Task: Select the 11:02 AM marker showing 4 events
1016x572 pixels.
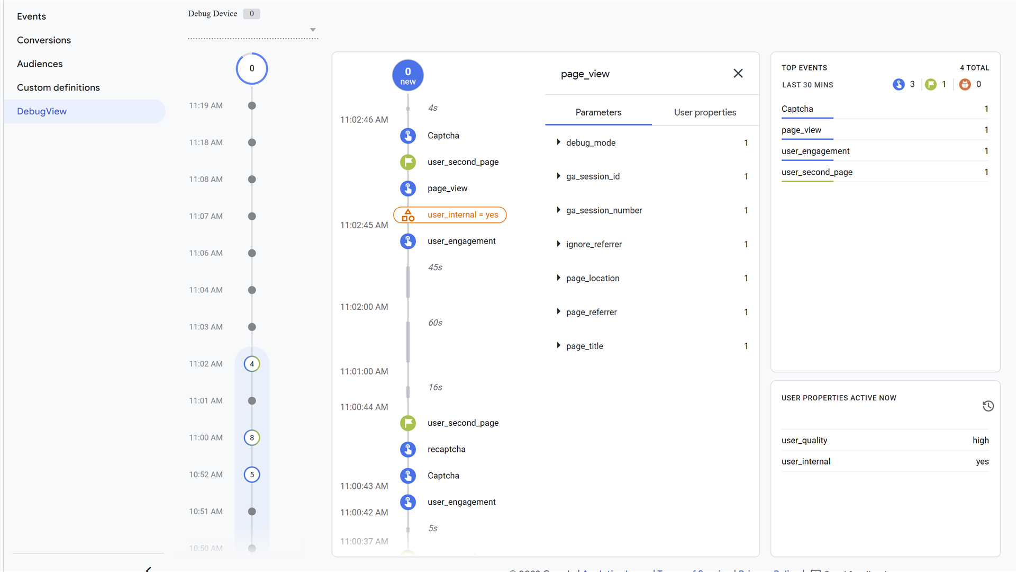Action: 252,364
